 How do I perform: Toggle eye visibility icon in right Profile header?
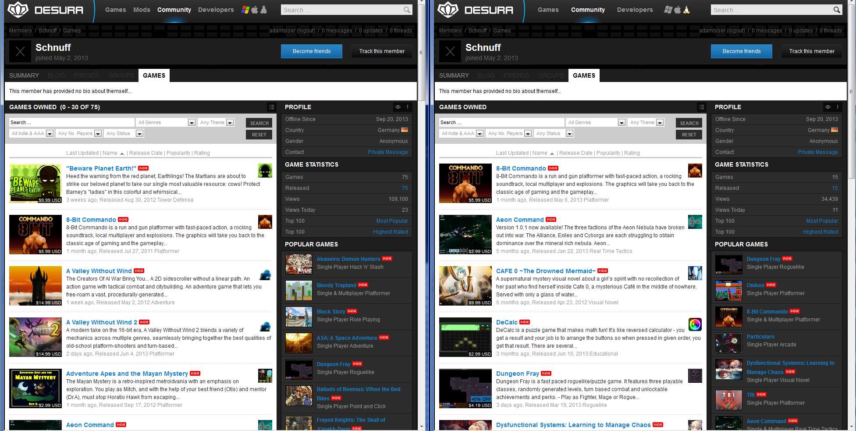pos(828,107)
